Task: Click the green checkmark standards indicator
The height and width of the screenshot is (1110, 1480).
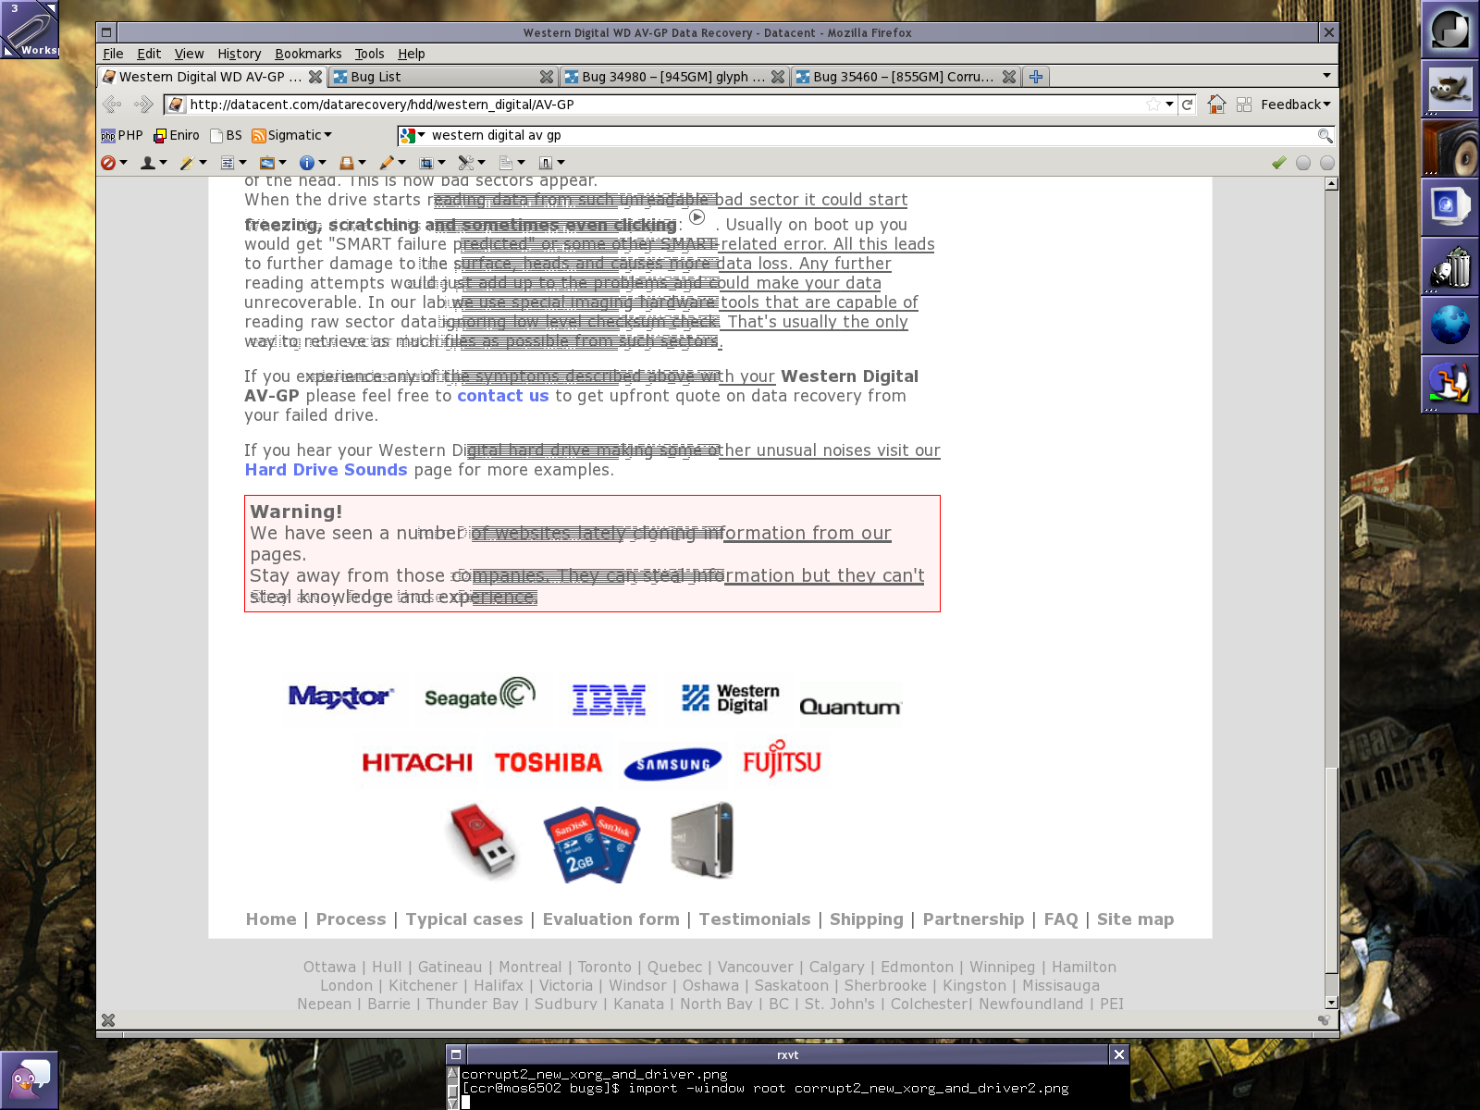Action: click(x=1278, y=163)
